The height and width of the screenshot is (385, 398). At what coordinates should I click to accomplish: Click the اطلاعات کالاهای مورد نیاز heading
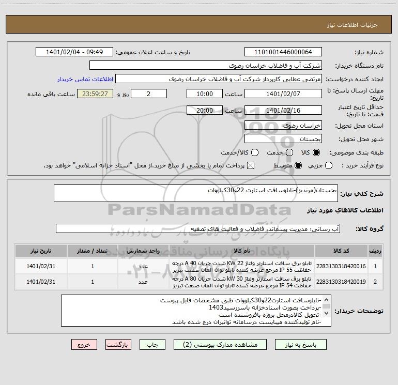[x=345, y=210]
